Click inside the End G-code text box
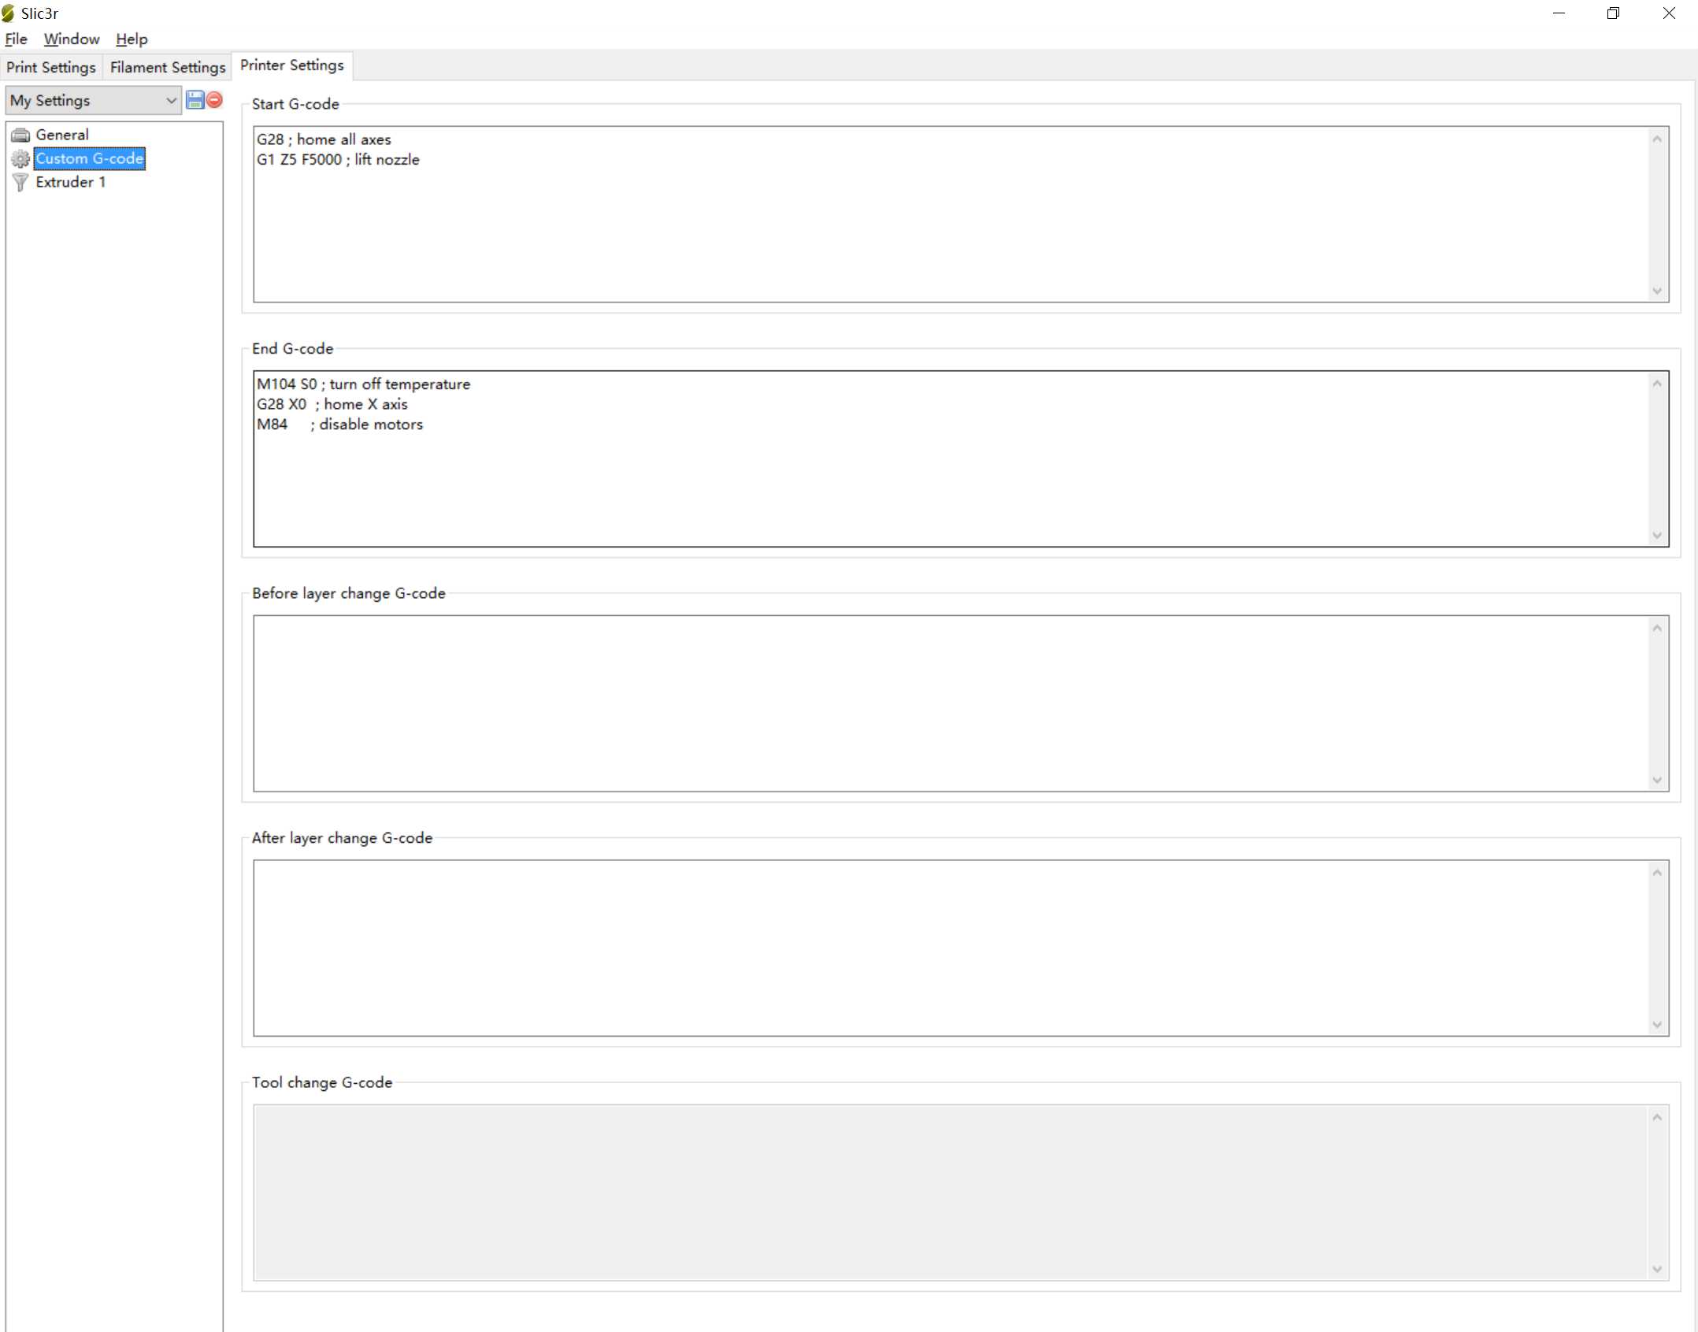 tap(961, 458)
